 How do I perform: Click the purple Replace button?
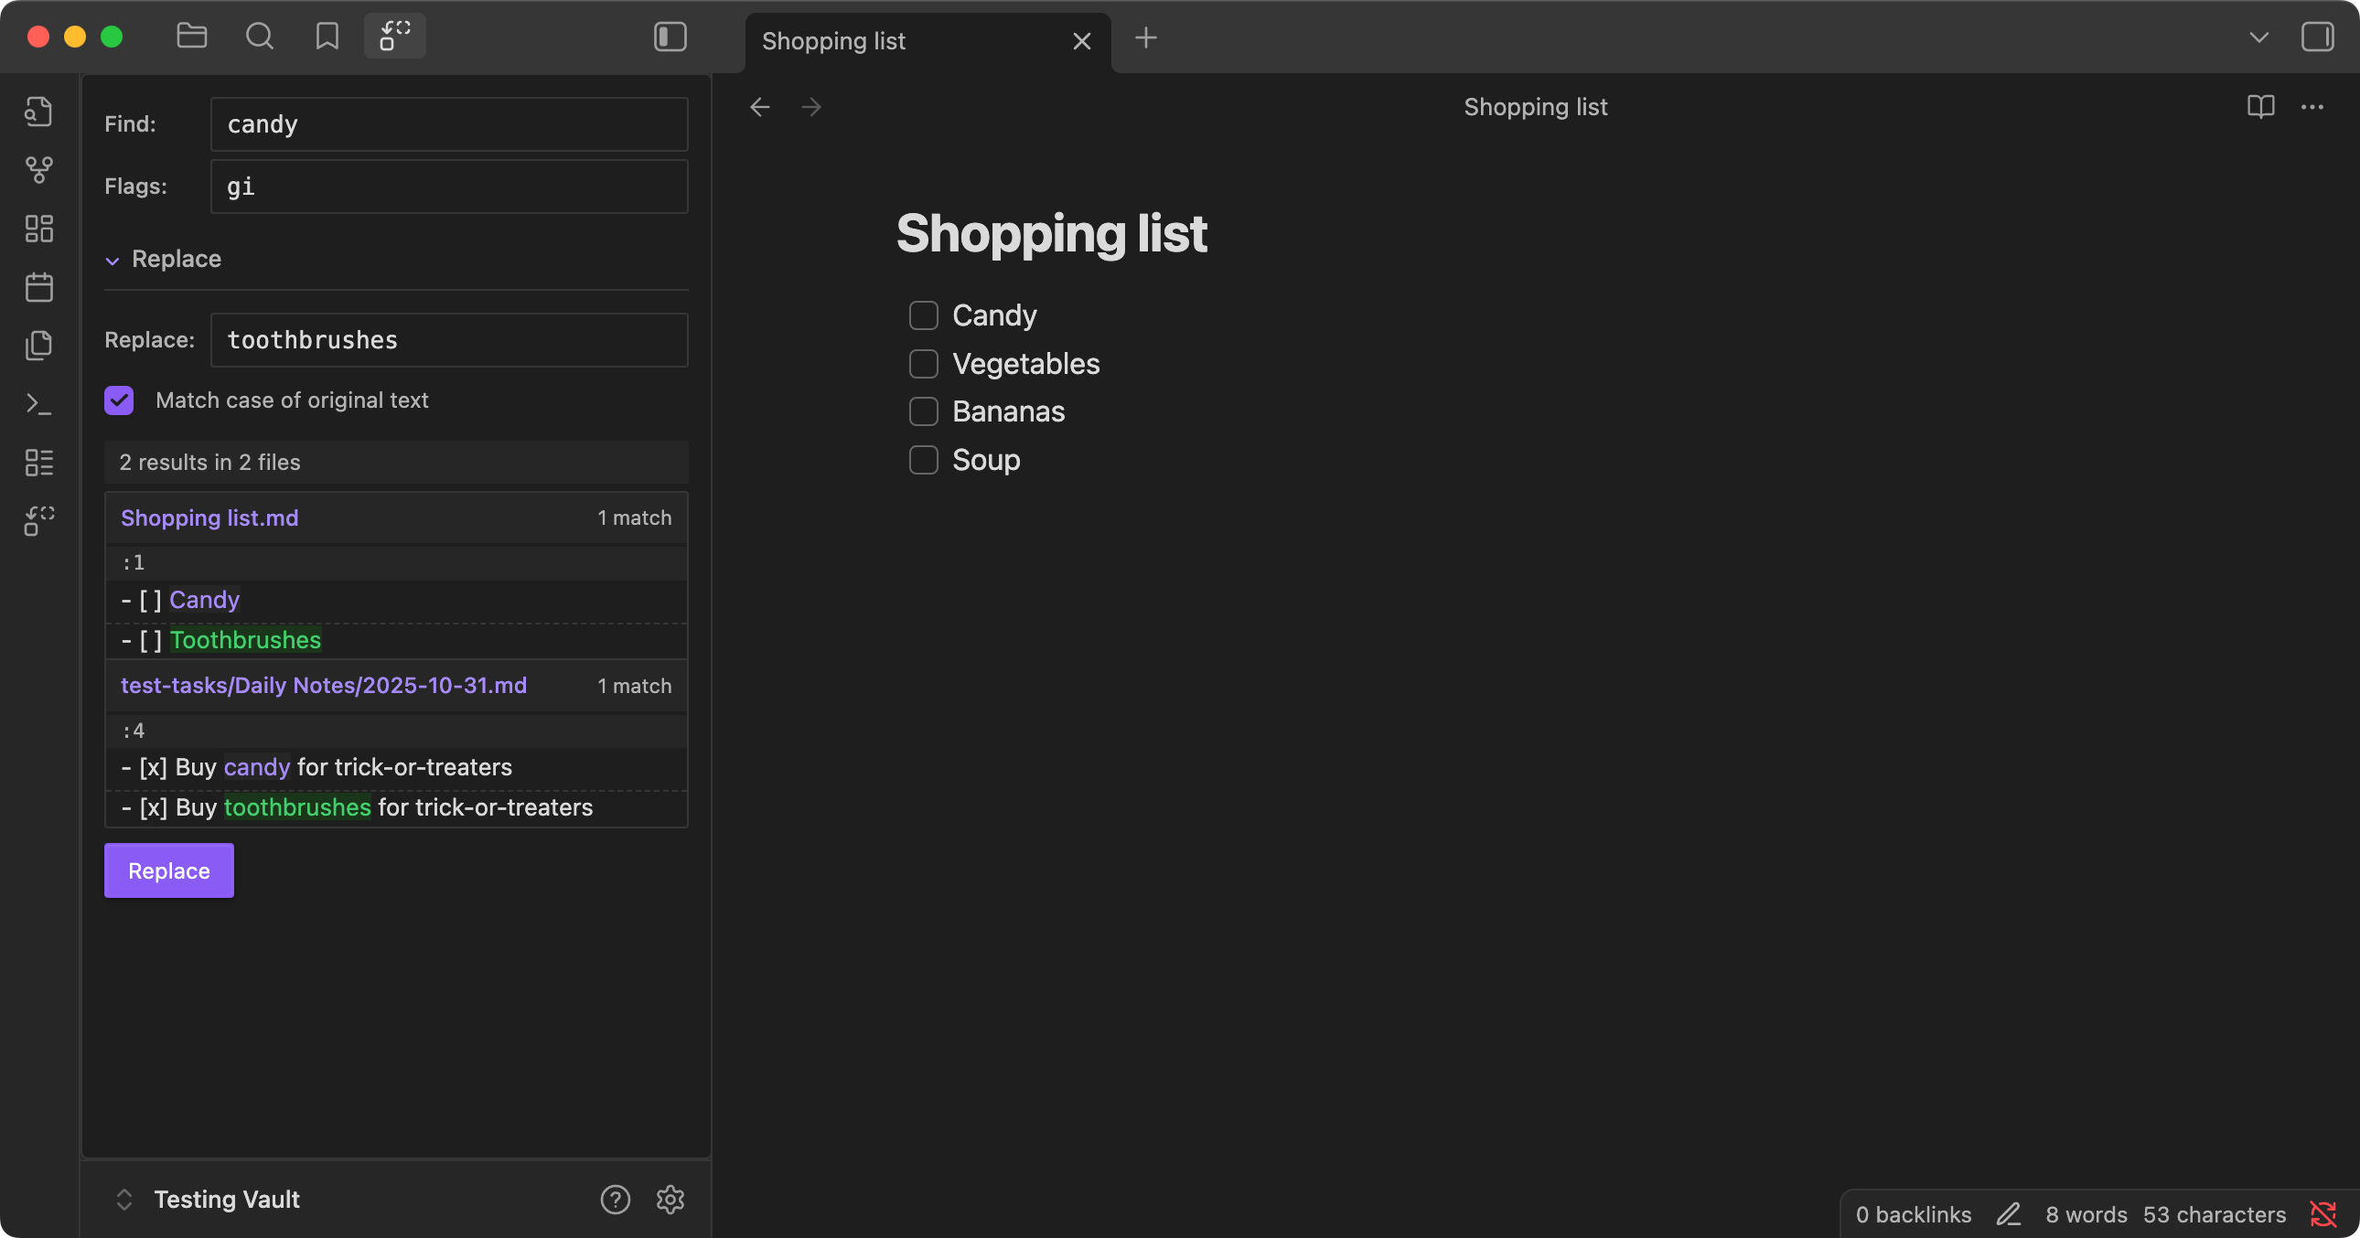pos(168,870)
